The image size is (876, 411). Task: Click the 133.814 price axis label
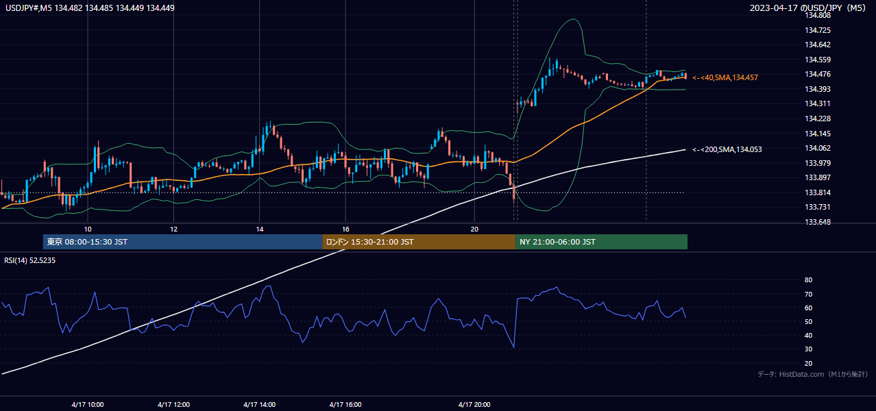pyautogui.click(x=818, y=192)
